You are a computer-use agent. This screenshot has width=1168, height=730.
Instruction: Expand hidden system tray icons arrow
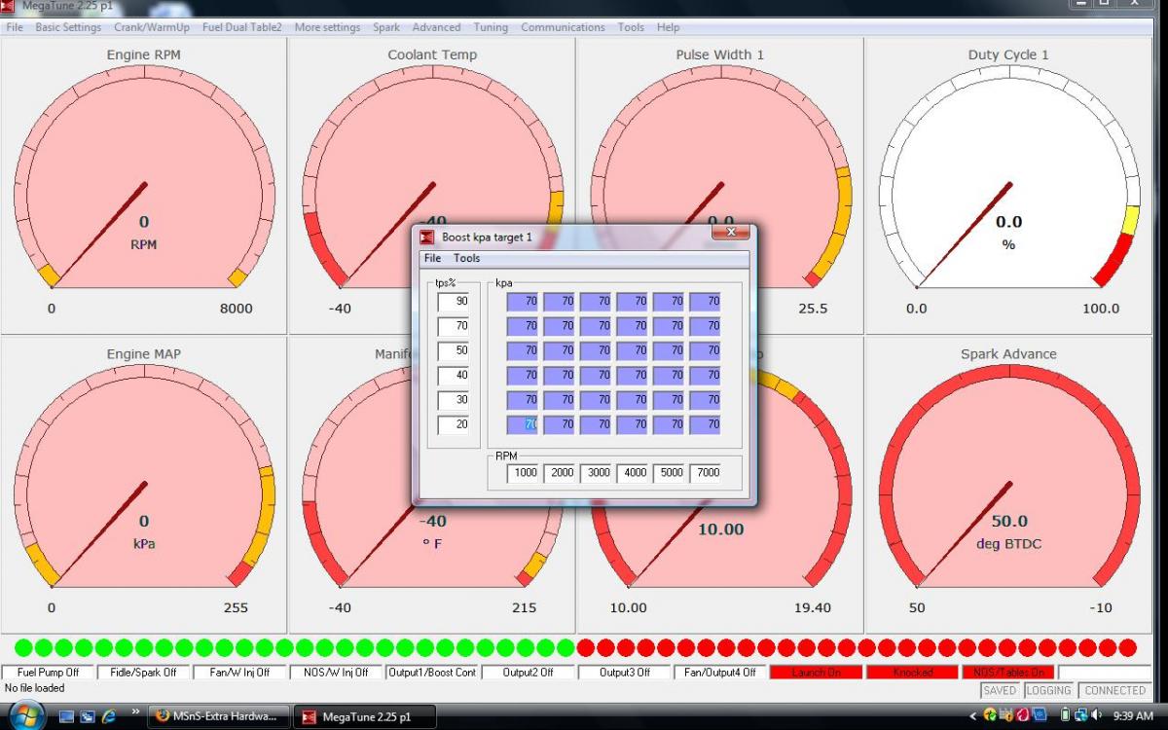972,716
